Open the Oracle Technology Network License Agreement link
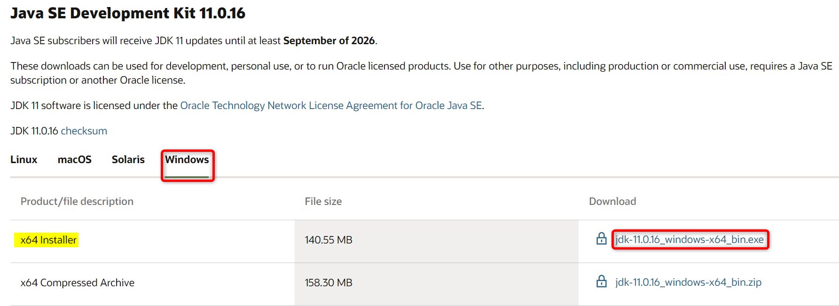The height and width of the screenshot is (306, 839). (x=331, y=106)
